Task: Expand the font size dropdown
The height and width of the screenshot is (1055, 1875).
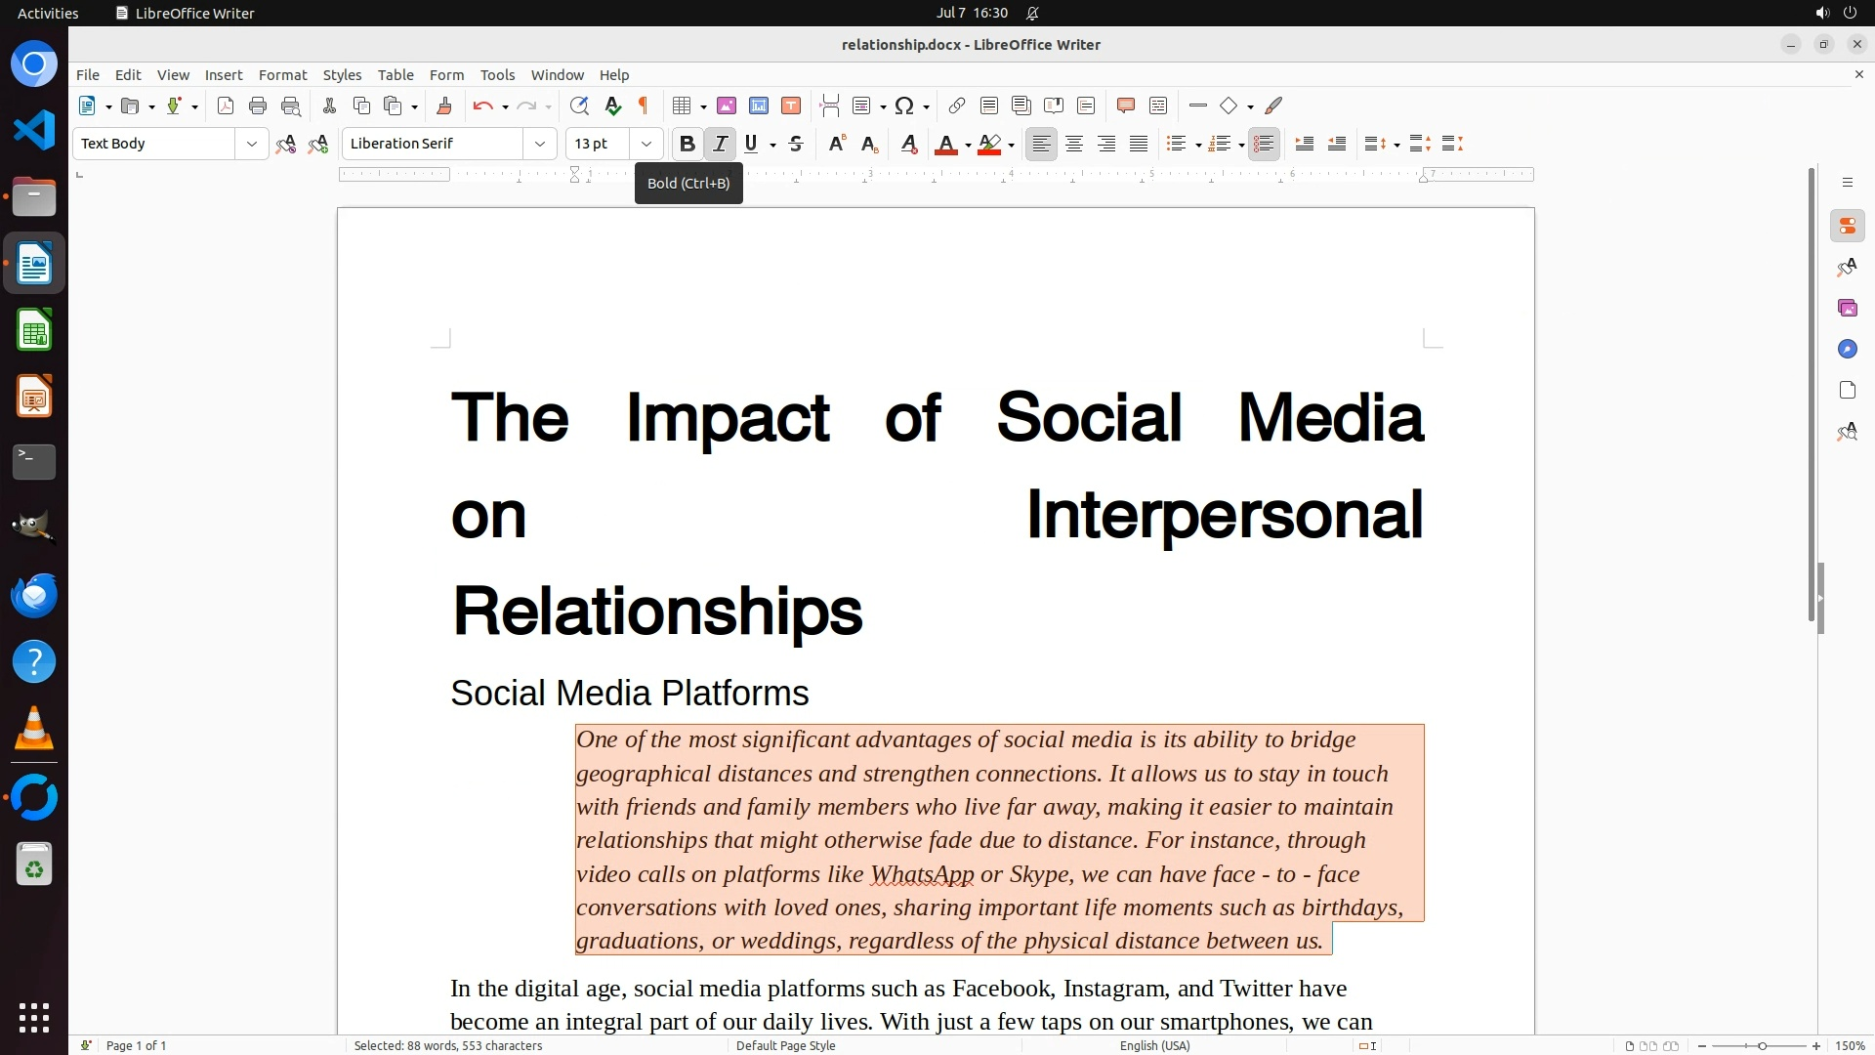Action: tap(646, 144)
